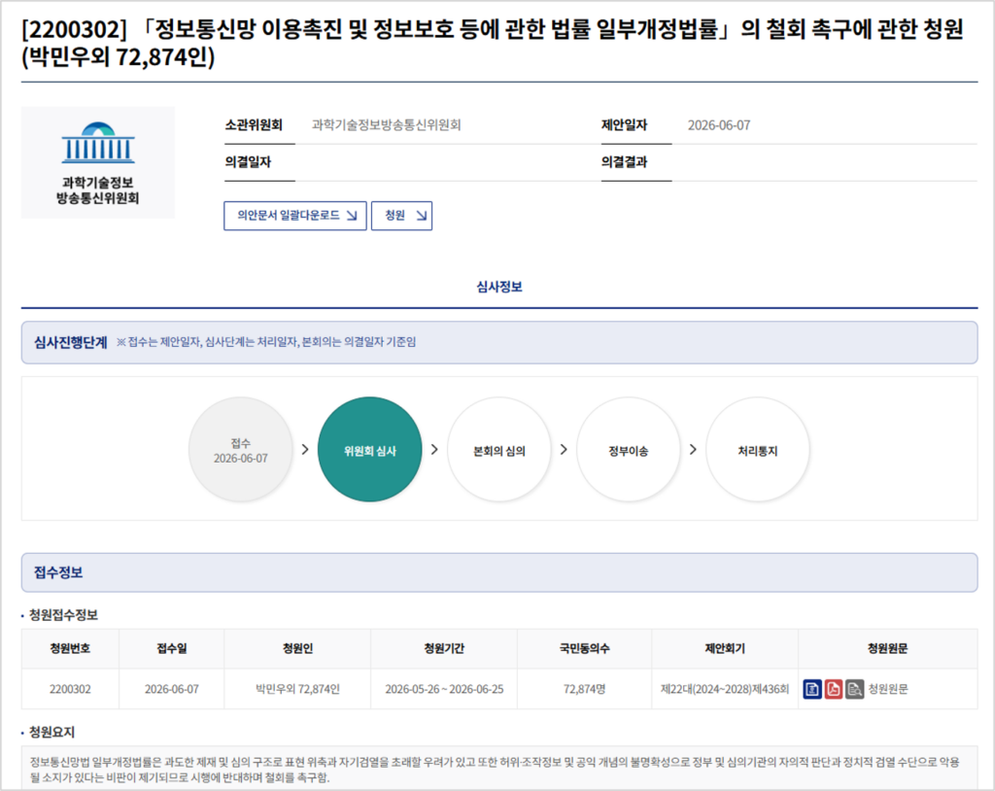Viewport: 995px width, 791px height.
Task: Click the petition title heading [2200302]
Action: 493,43
